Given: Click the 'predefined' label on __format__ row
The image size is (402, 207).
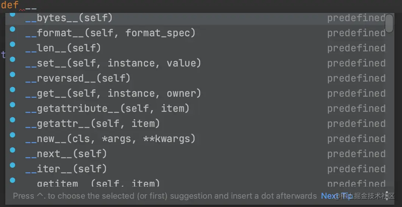Looking at the screenshot, I should (356, 33).
